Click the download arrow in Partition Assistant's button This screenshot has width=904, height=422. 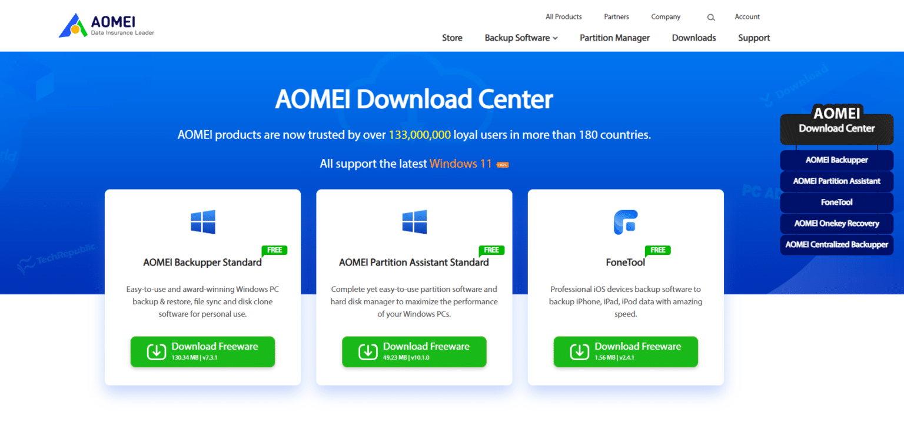(x=368, y=351)
